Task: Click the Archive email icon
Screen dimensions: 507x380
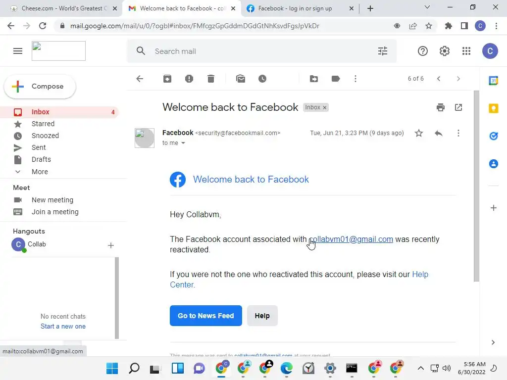Action: [x=167, y=79]
